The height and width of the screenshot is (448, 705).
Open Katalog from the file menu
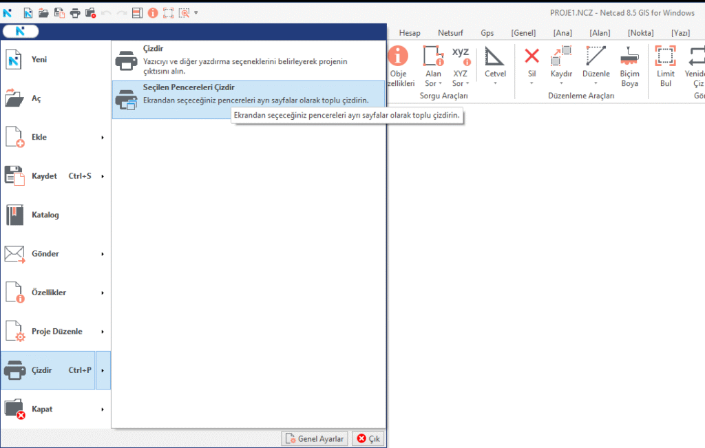[56, 215]
